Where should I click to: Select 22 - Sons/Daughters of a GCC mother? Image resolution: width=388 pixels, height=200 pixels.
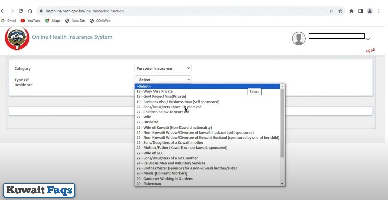pyautogui.click(x=208, y=158)
